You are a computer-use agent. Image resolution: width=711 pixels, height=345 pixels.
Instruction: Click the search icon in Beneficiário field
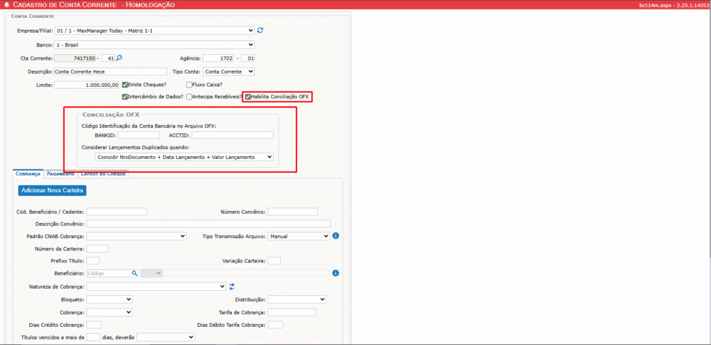pyautogui.click(x=135, y=274)
